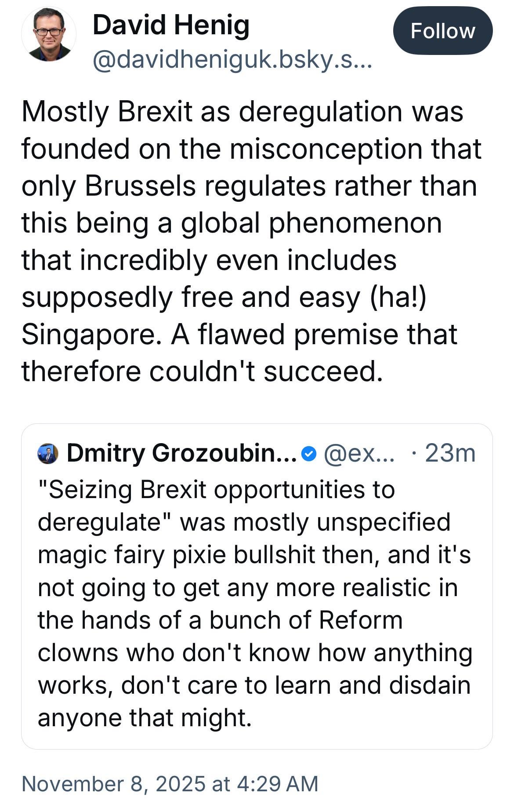Open the David Henig display name
The image size is (514, 808).
171,25
